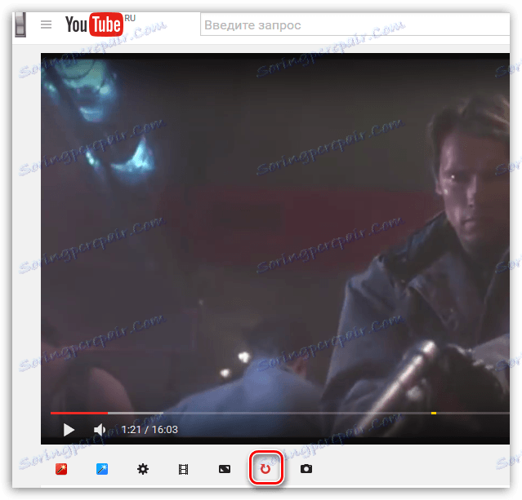This screenshot has width=522, height=500.
Task: Take a video screenshot with camera icon
Action: click(306, 469)
